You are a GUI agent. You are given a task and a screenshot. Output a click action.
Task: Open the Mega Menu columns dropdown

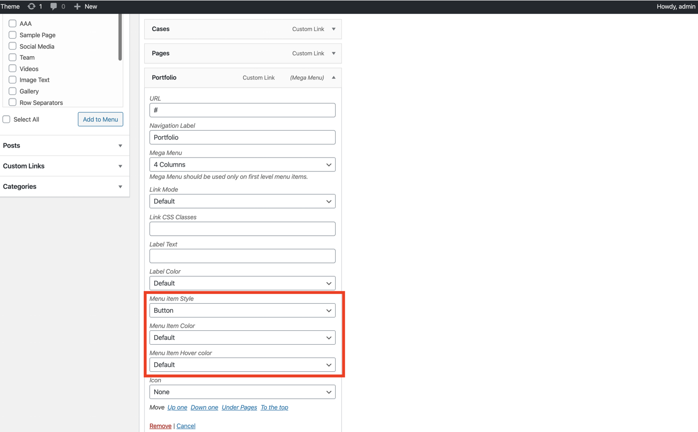(242, 165)
